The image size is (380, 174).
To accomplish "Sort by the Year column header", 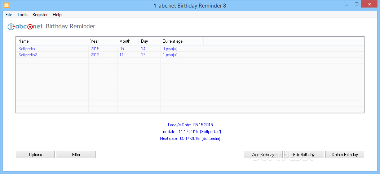I will [x=103, y=41].
